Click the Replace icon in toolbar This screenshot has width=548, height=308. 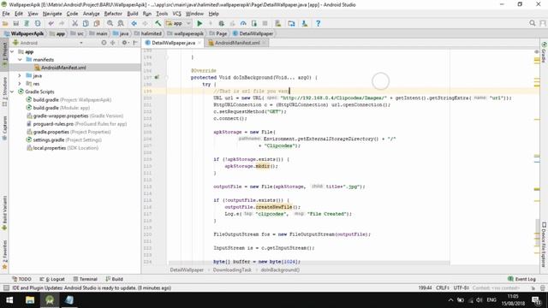tap(121, 23)
